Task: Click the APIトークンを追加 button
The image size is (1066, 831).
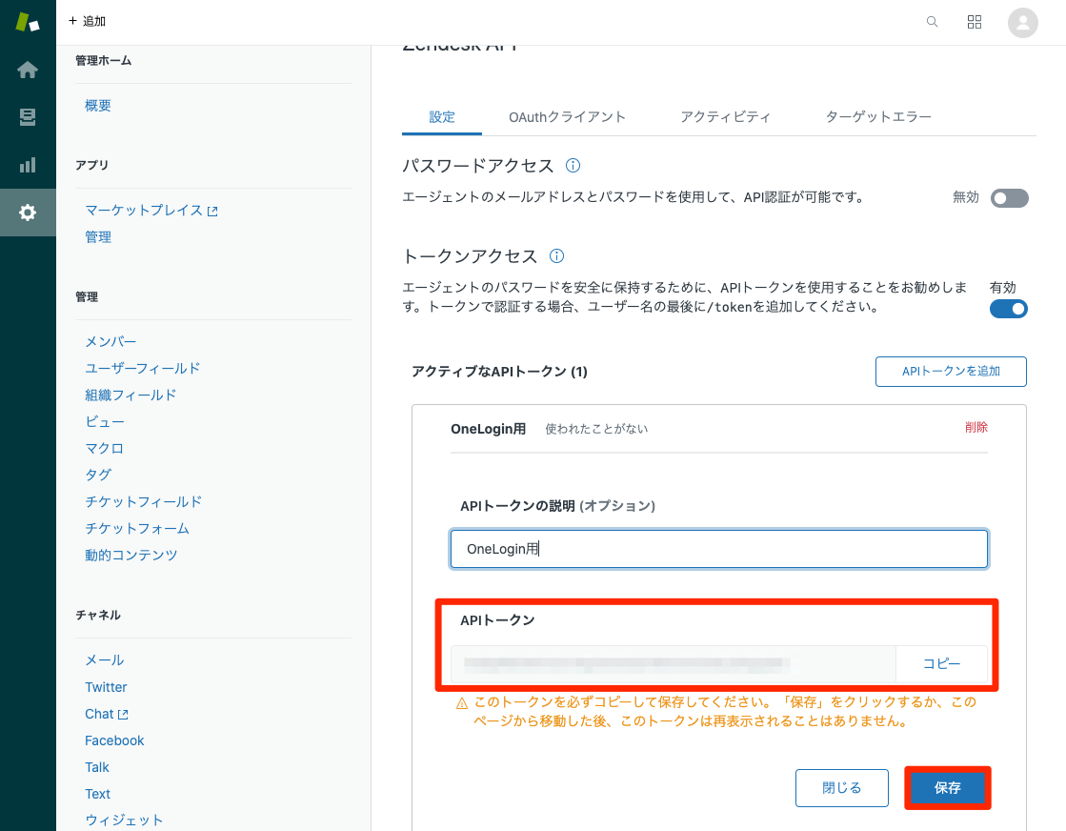Action: click(951, 372)
